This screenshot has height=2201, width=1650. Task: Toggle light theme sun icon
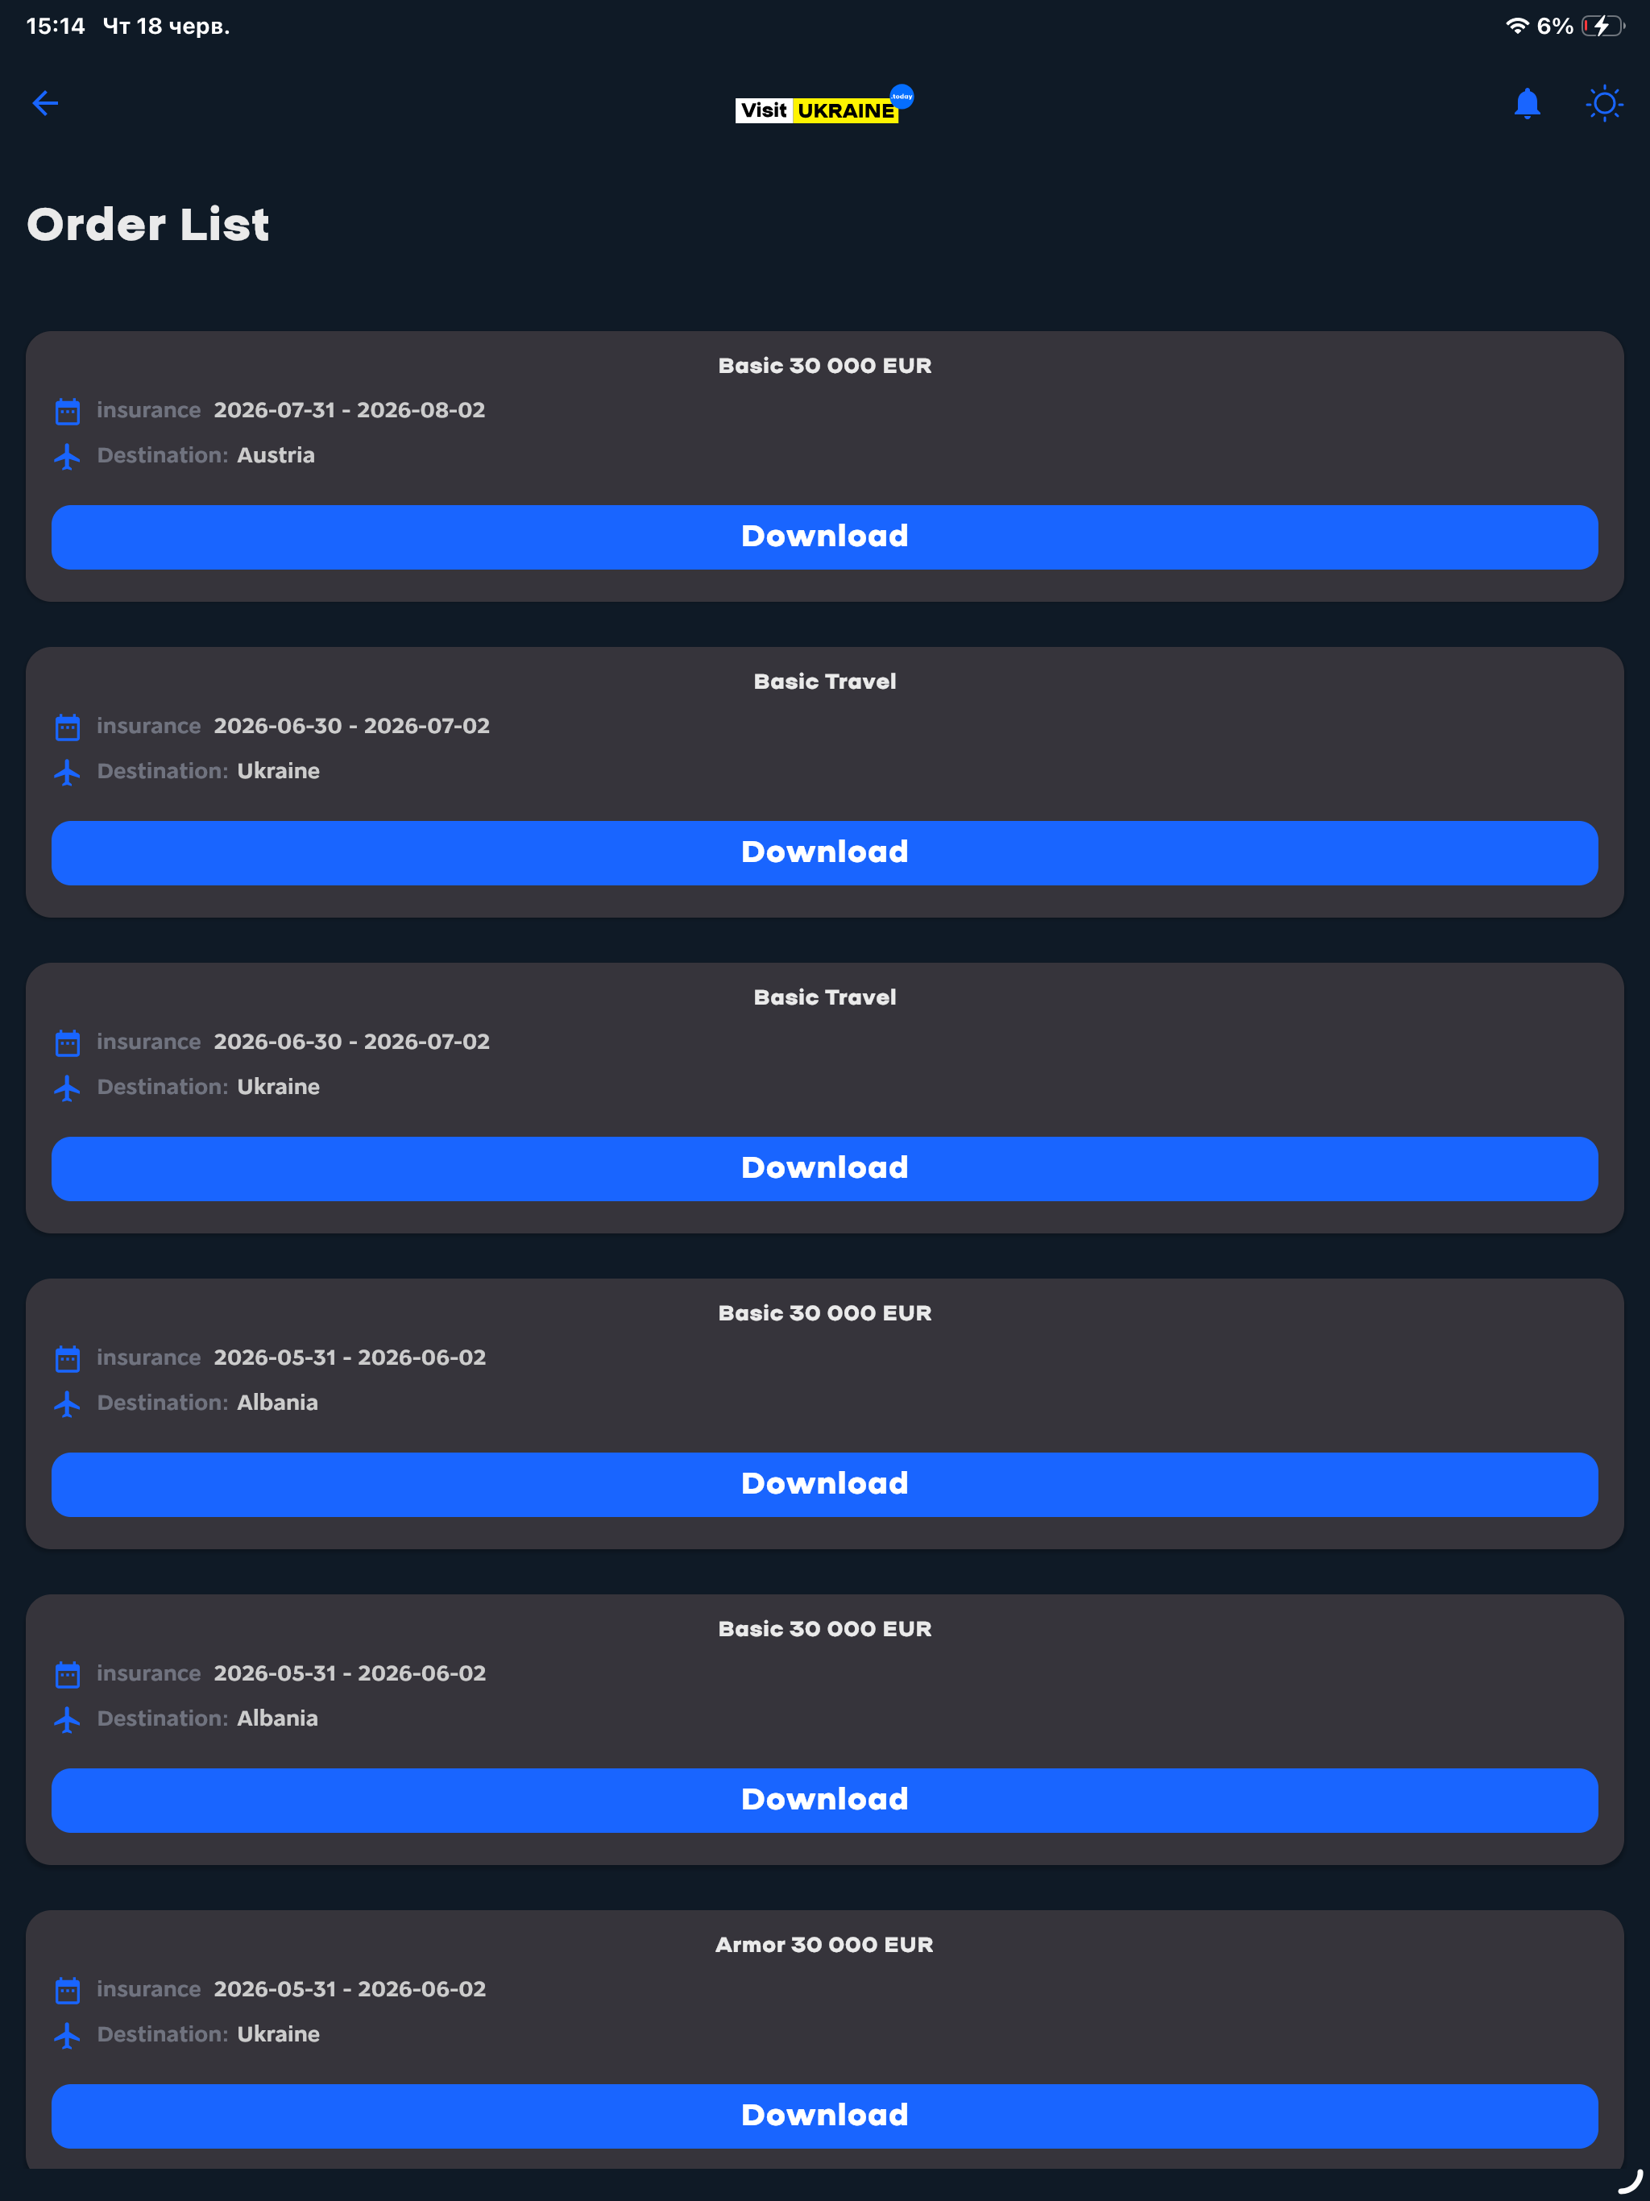(x=1604, y=103)
